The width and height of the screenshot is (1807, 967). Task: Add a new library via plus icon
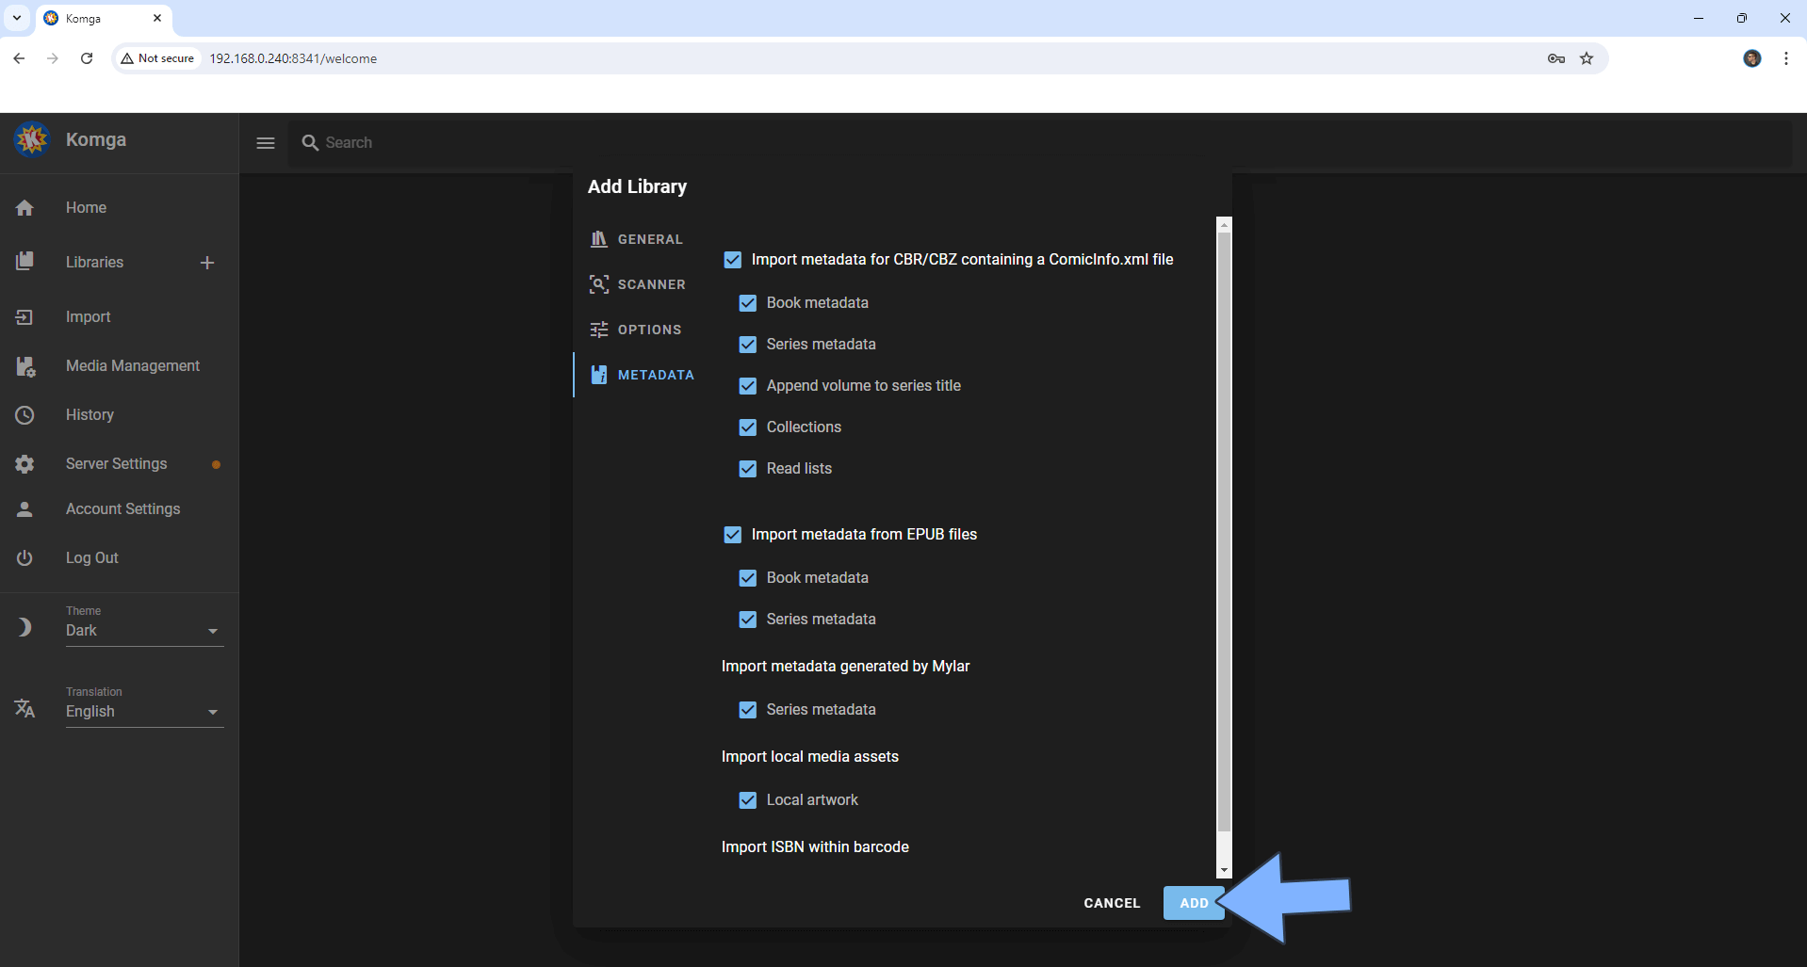tap(207, 263)
